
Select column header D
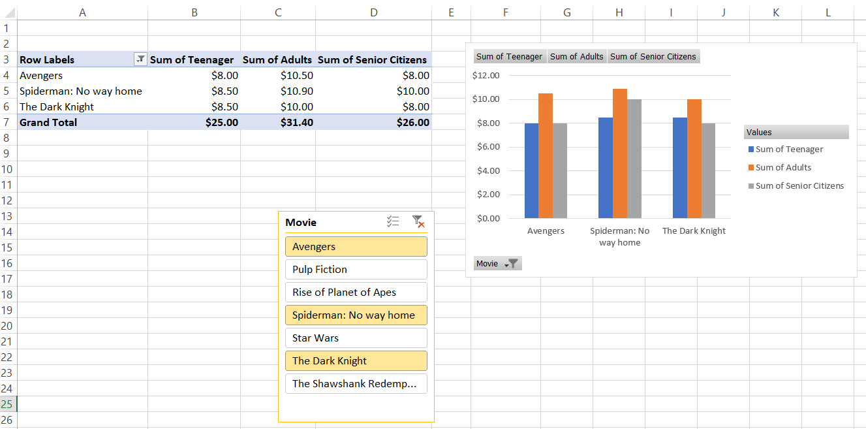coord(373,12)
